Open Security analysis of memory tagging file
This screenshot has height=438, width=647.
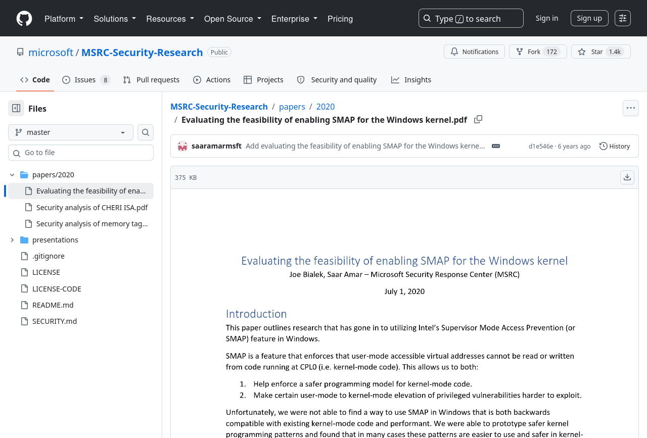pyautogui.click(x=81, y=223)
